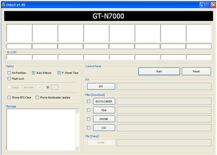Click the DUMP file button

[x=101, y=143]
